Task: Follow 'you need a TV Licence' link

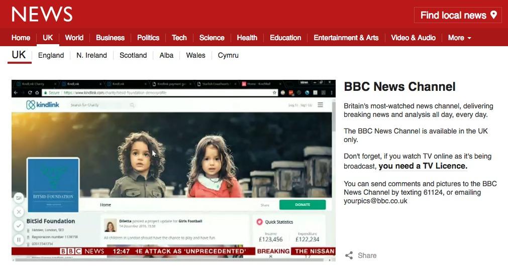Action: click(x=423, y=166)
